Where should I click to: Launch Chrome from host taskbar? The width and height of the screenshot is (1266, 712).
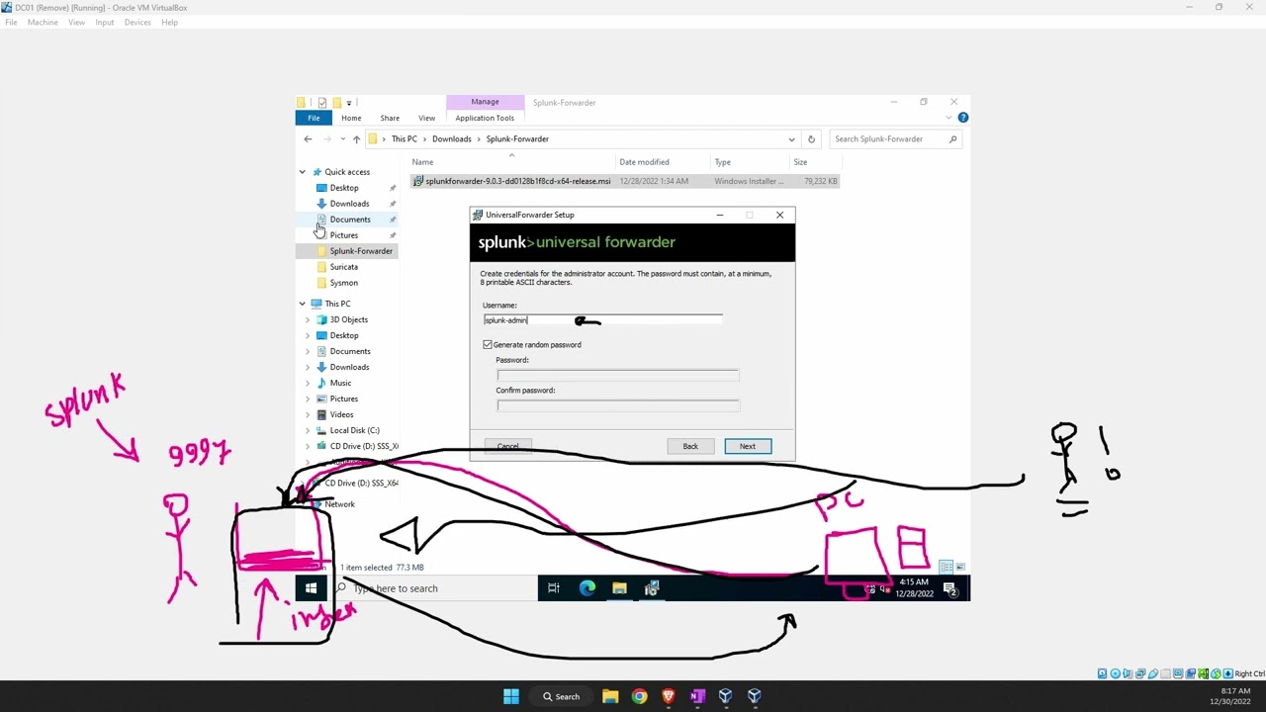pyautogui.click(x=639, y=696)
